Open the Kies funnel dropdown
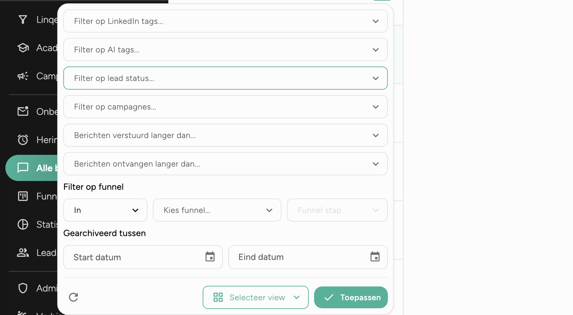The height and width of the screenshot is (315, 573). (217, 210)
